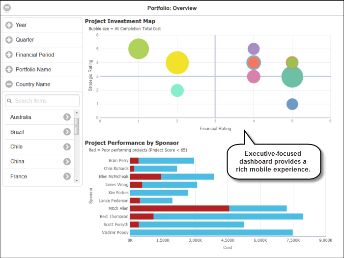Click the arrow icon beside France
The height and width of the screenshot is (258, 344).
point(67,176)
